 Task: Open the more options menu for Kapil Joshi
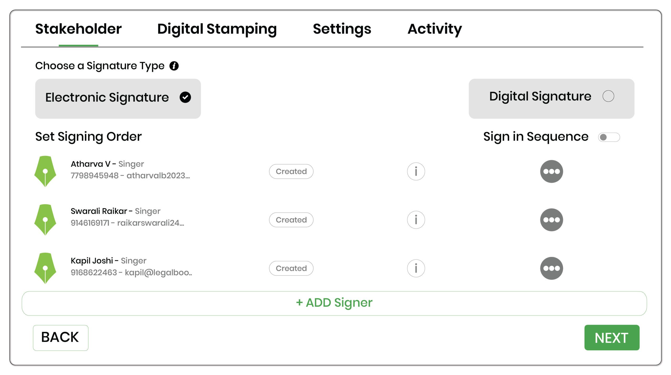click(x=551, y=268)
